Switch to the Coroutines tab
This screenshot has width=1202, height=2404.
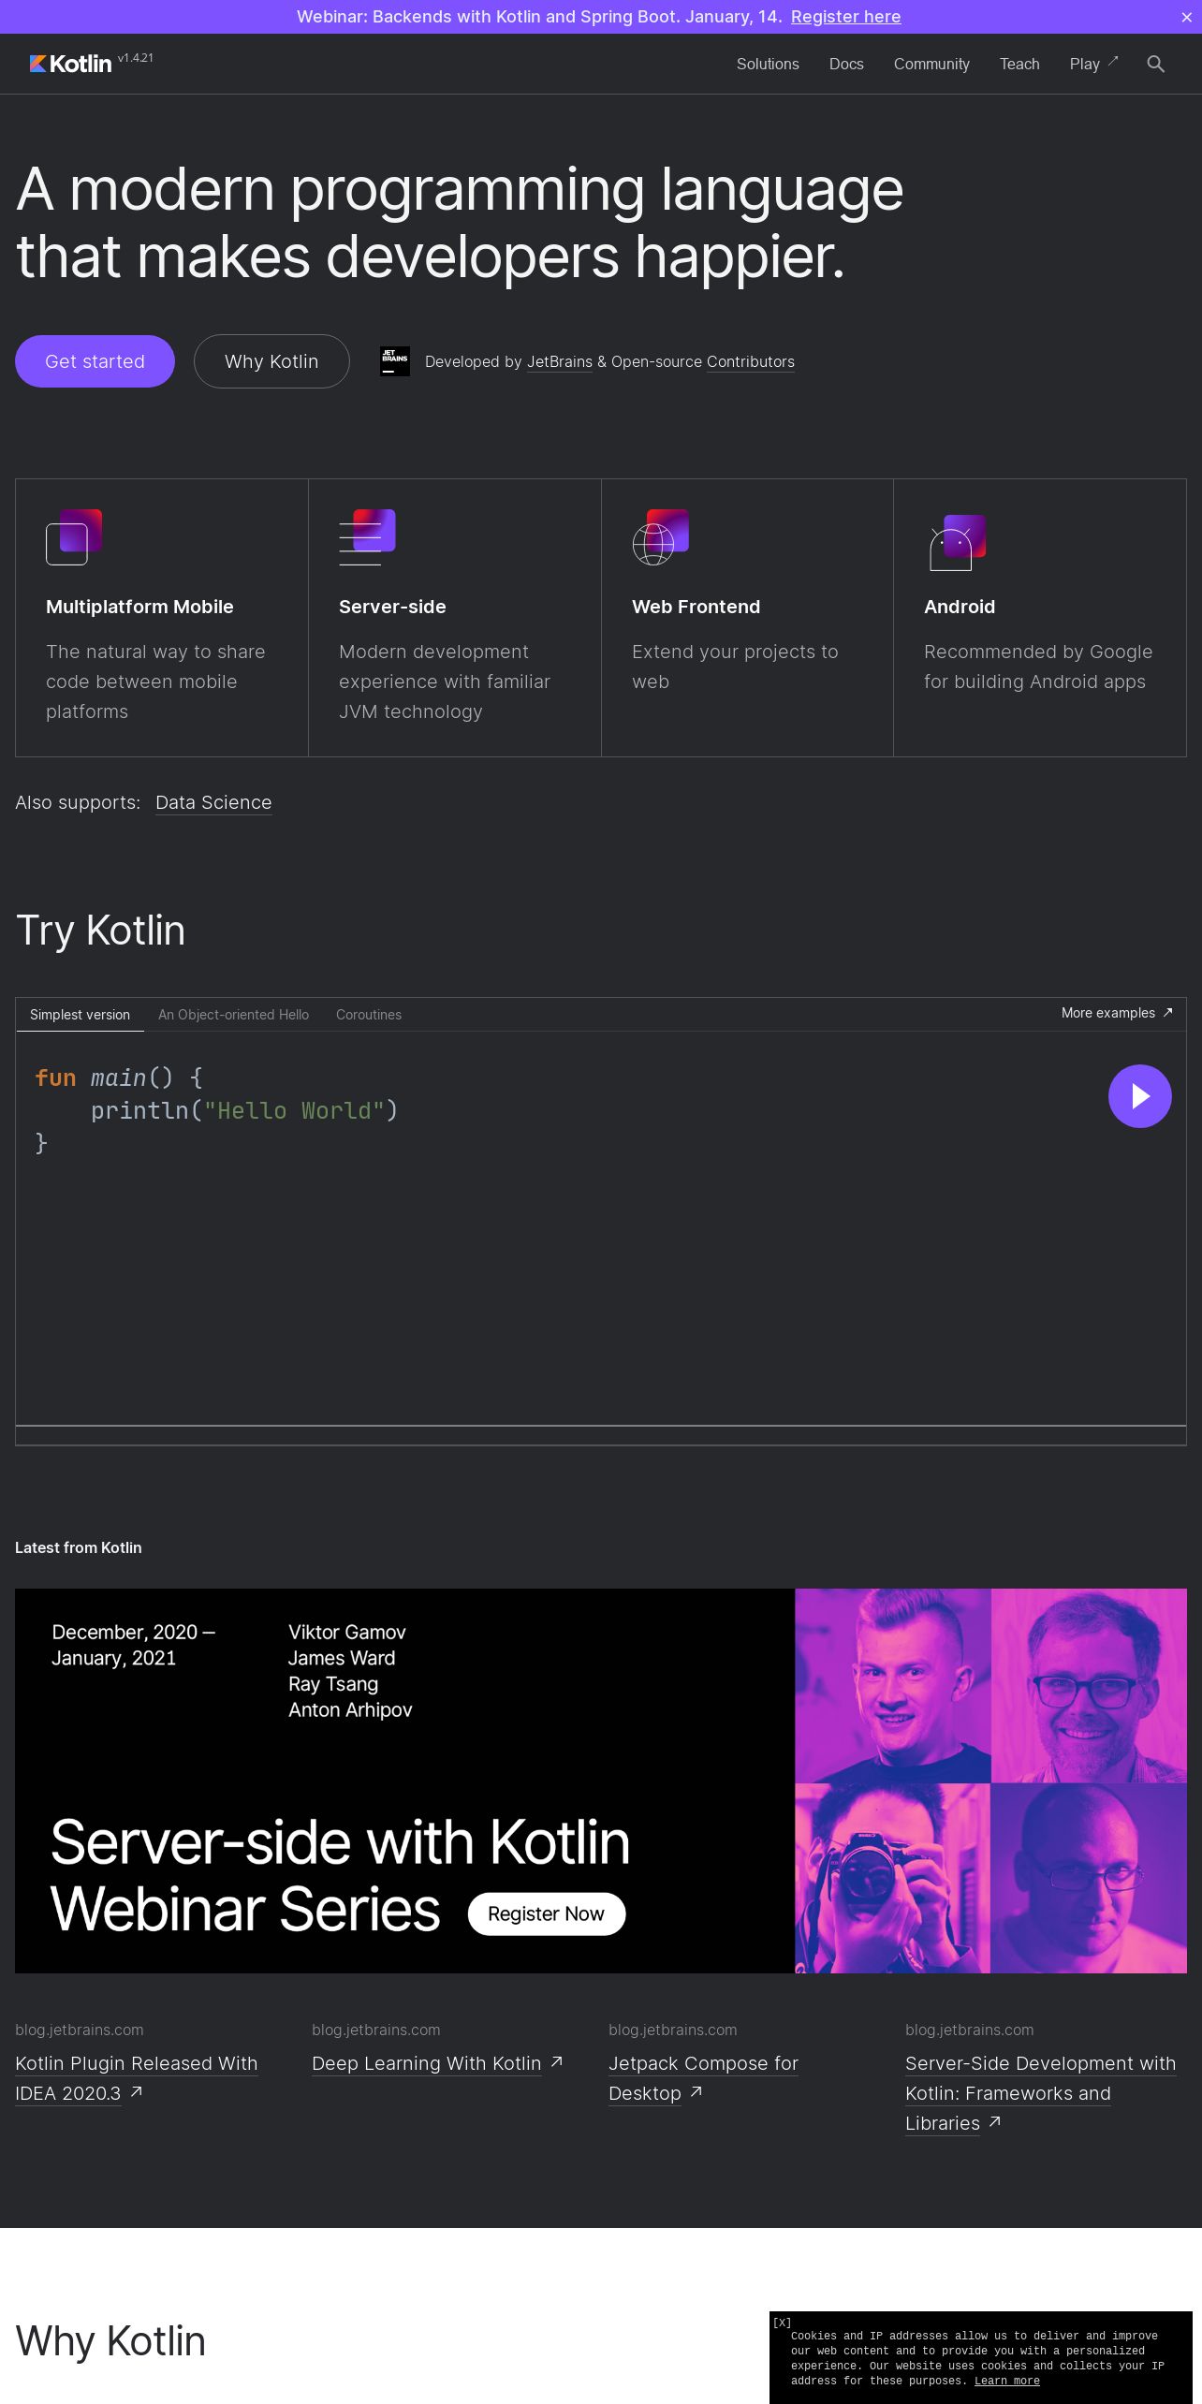369,1015
